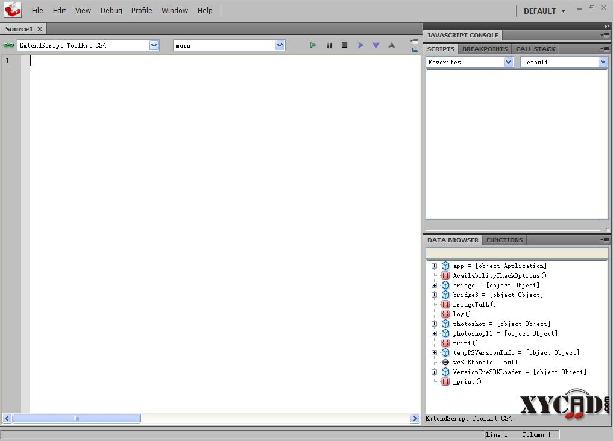Start running the script with the green play button
Screen dimensions: 613x441
click(313, 45)
